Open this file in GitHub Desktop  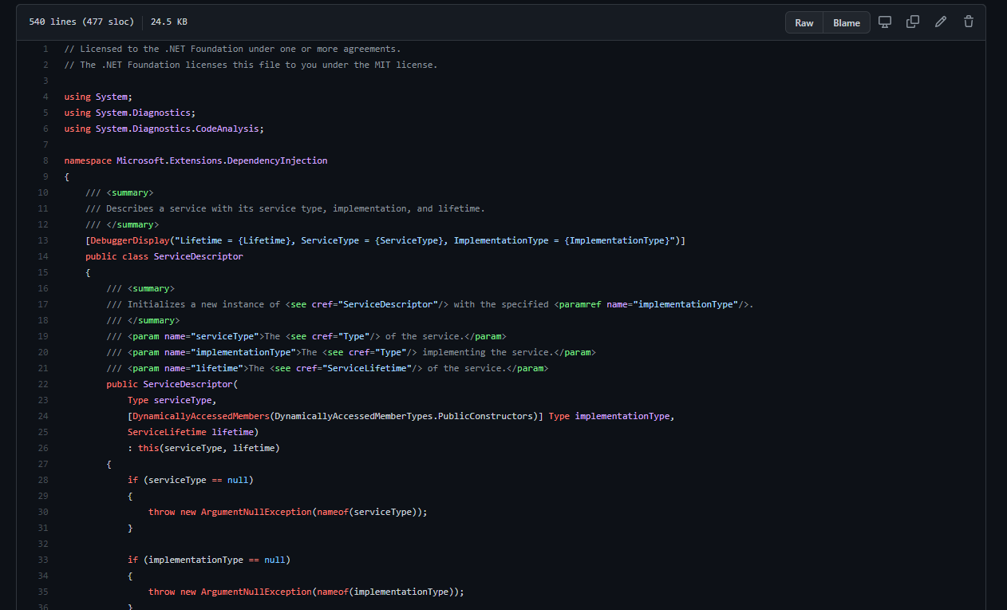pyautogui.click(x=885, y=22)
